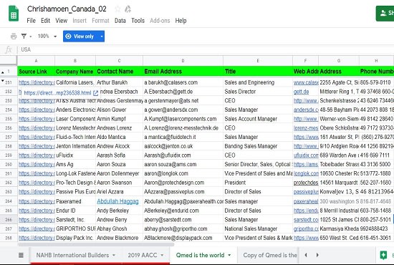
Task: Click the green Share button
Action: point(385,14)
